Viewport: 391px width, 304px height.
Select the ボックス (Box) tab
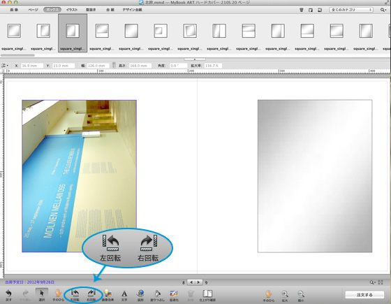point(52,10)
